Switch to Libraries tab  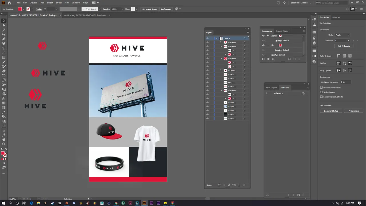(336, 17)
